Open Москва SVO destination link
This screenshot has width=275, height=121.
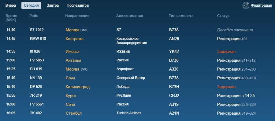tap(76, 69)
